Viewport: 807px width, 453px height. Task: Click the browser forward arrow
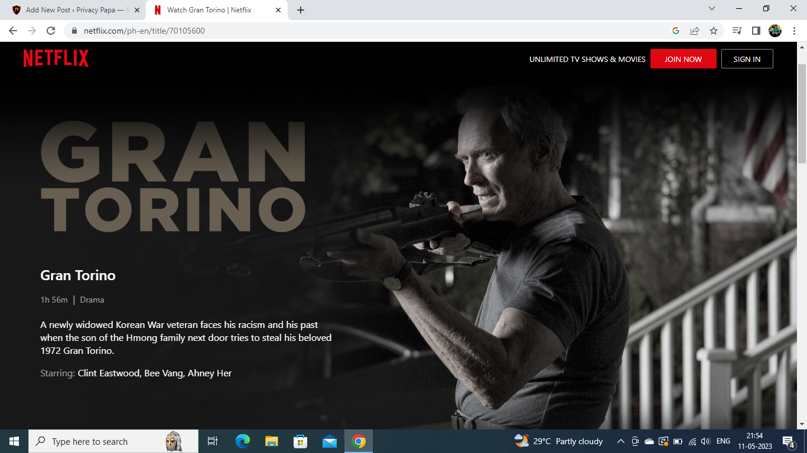pyautogui.click(x=32, y=31)
